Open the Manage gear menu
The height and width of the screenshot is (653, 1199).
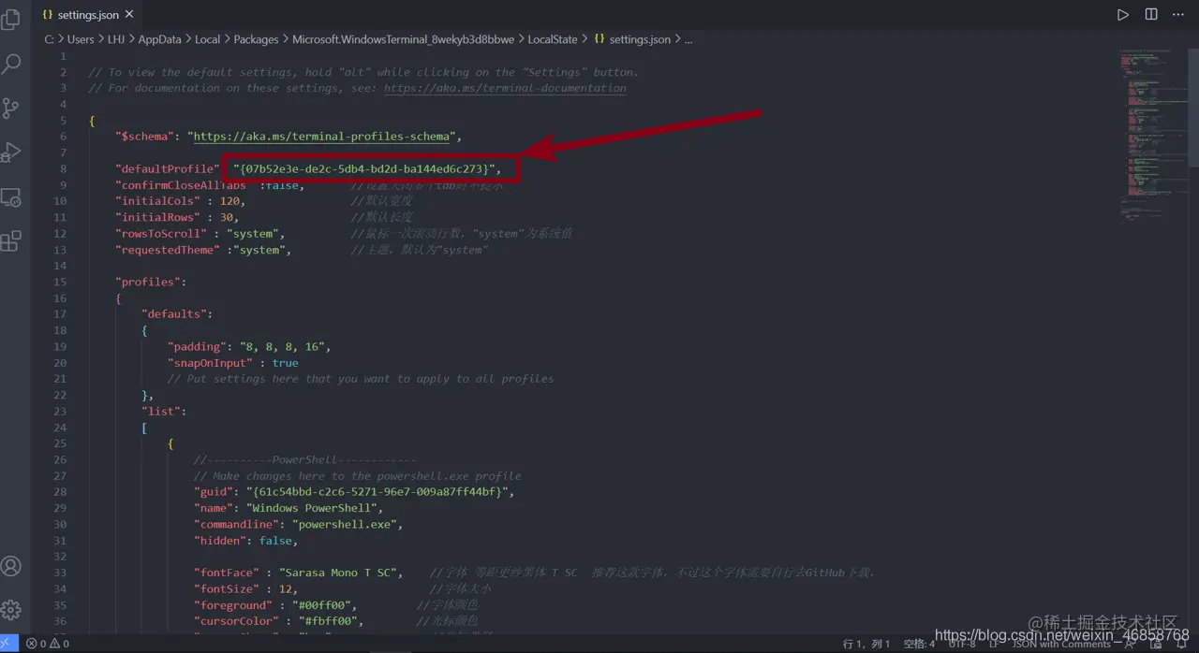(x=11, y=610)
